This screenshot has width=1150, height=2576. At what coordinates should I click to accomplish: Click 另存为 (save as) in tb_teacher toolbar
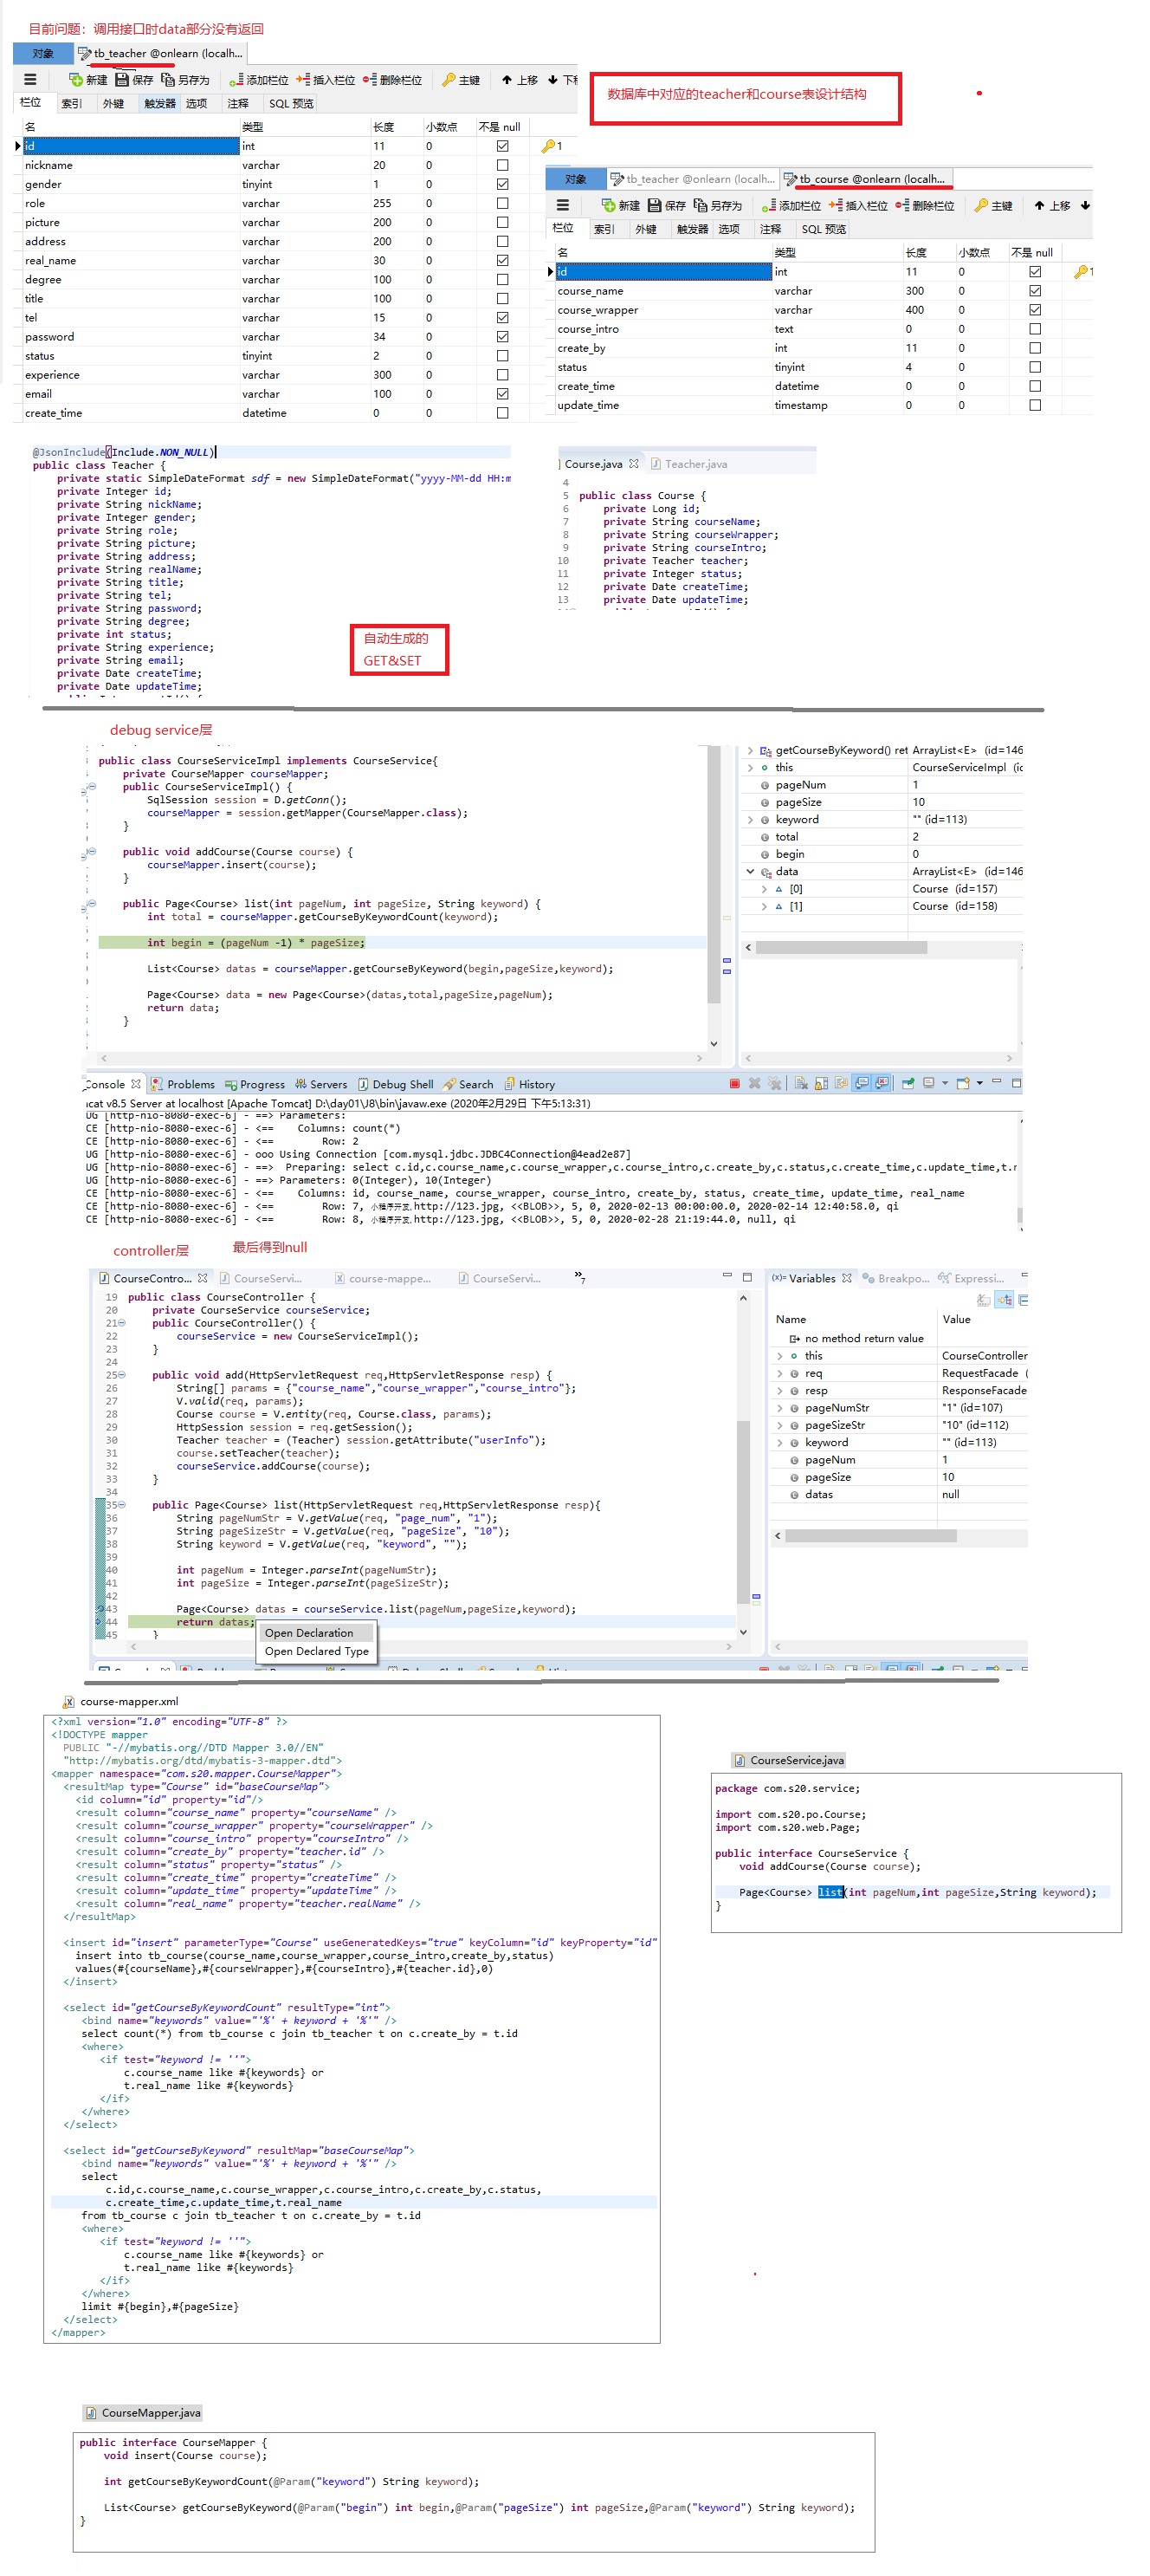tap(186, 80)
